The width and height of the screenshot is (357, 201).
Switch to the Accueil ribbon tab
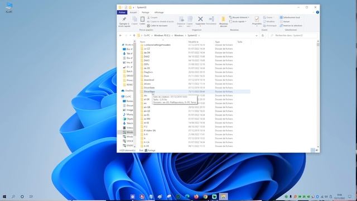click(x=133, y=12)
